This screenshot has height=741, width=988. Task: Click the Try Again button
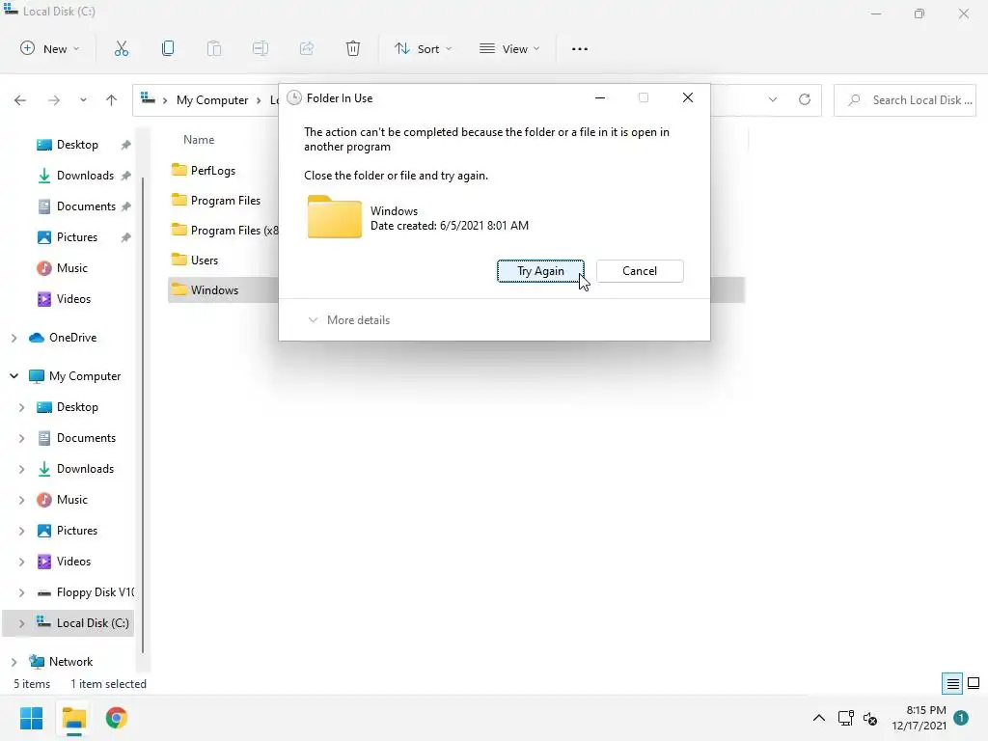tap(540, 271)
